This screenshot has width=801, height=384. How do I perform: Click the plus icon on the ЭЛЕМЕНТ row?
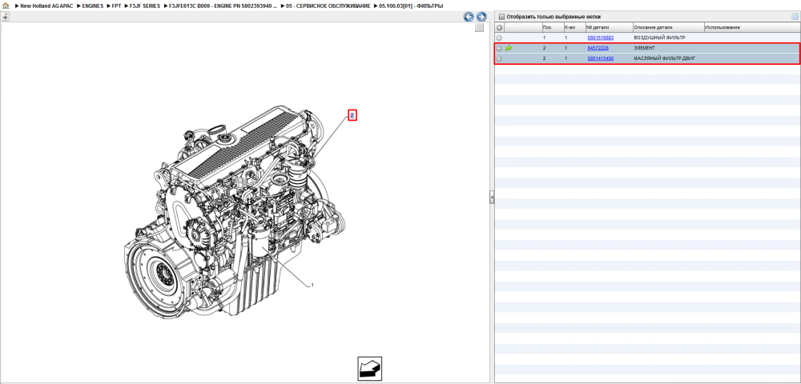(499, 49)
